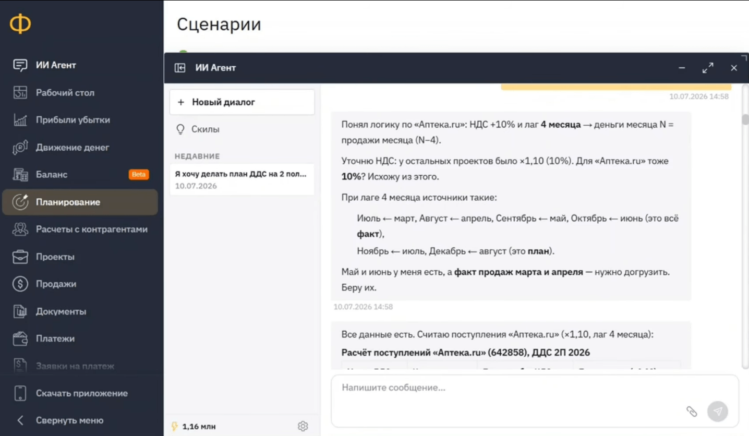Screen dimensions: 749x436
Task: Open Заявки на платеж icon
Action: [20, 366]
